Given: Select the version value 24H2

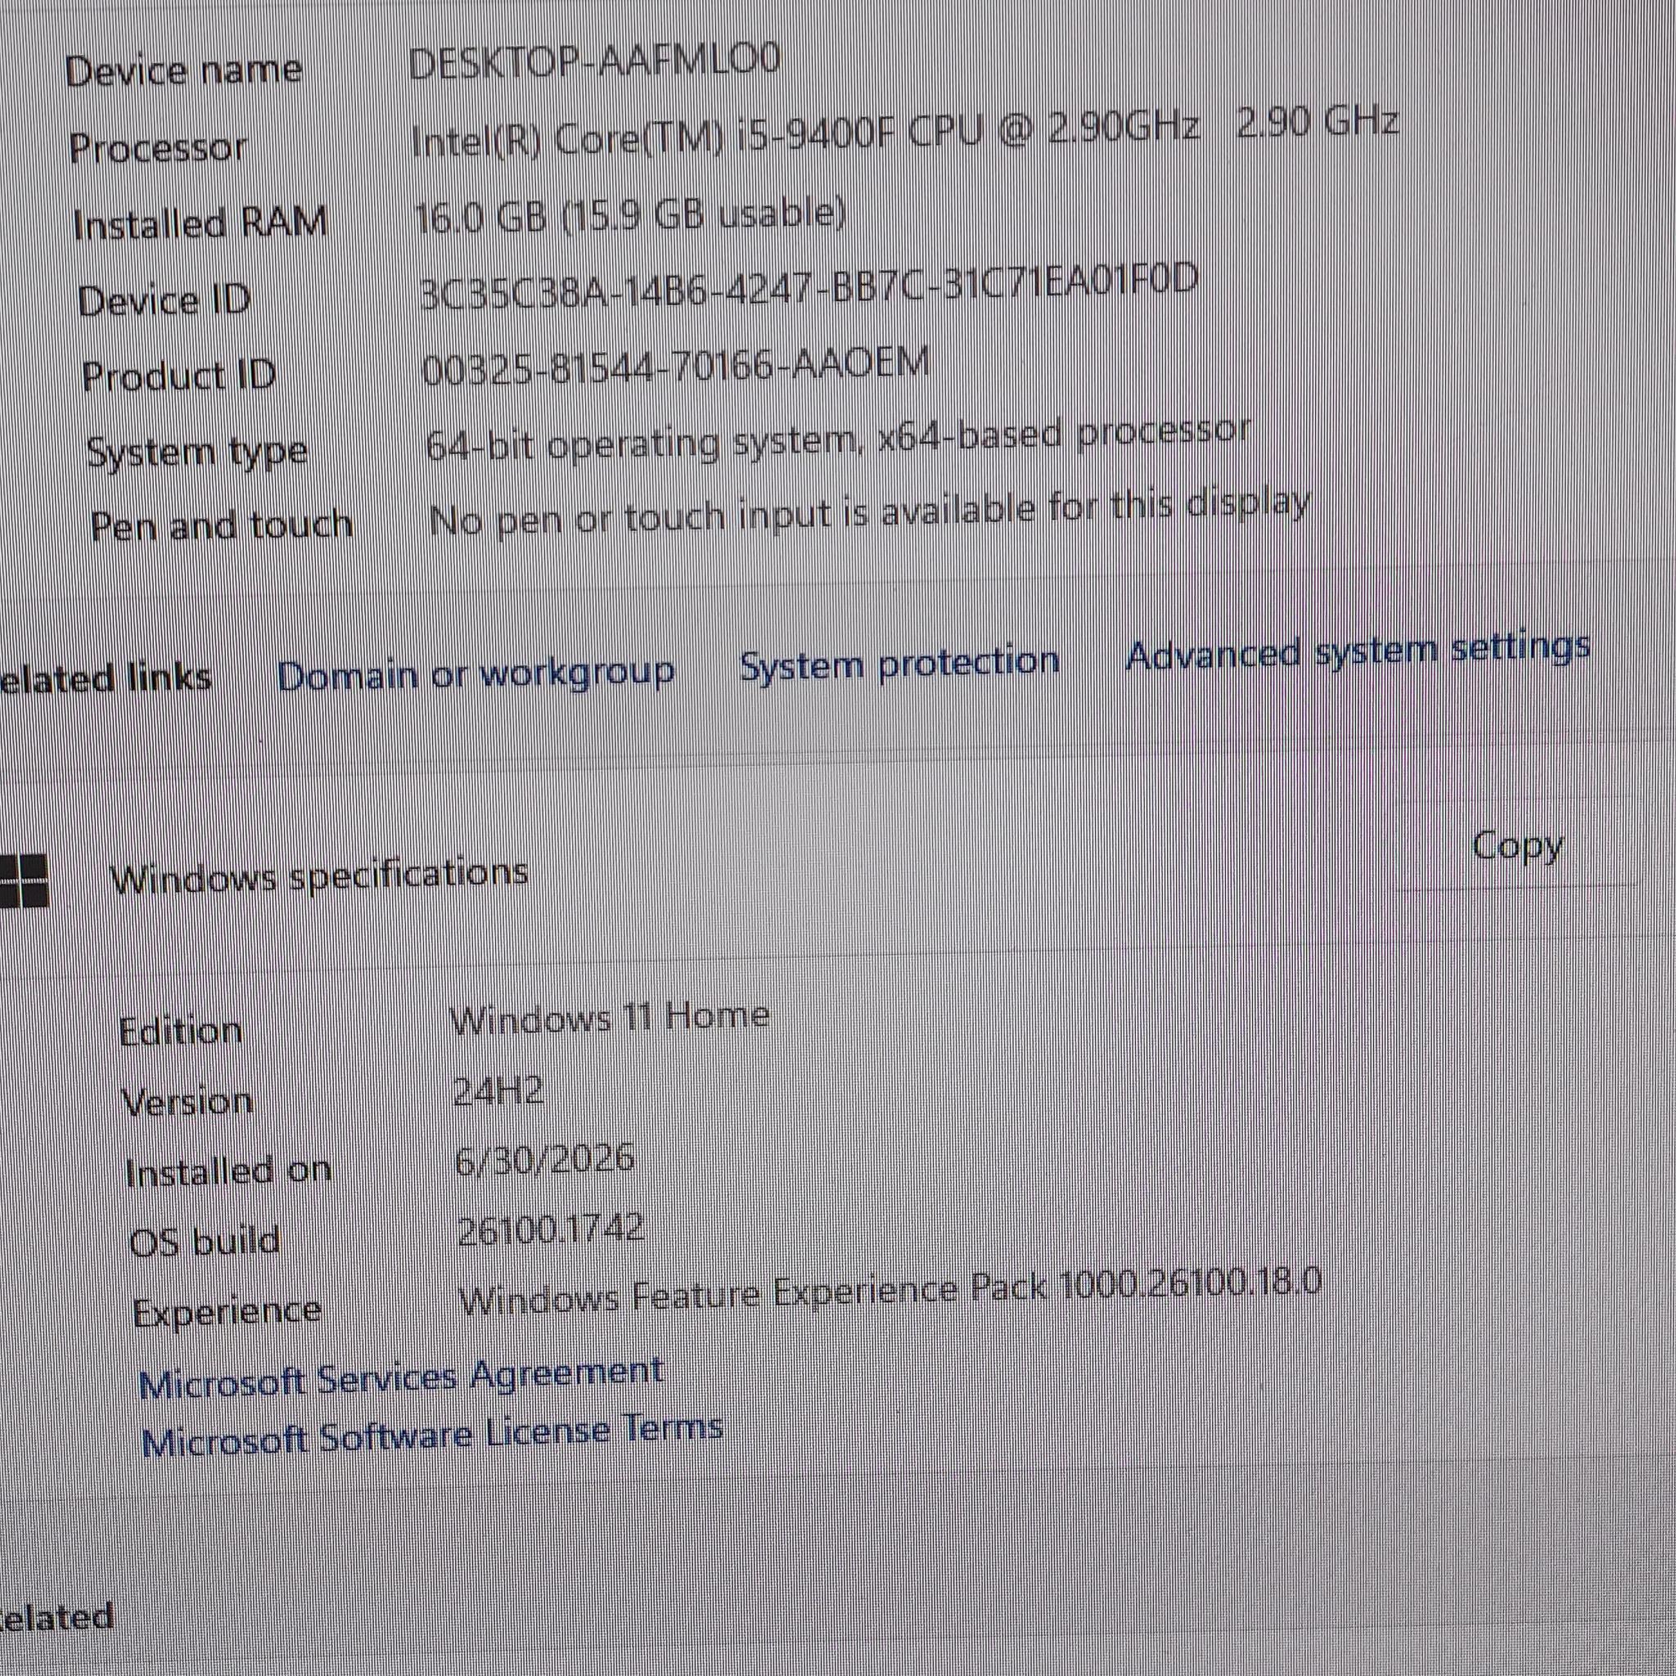Looking at the screenshot, I should coord(499,1093).
